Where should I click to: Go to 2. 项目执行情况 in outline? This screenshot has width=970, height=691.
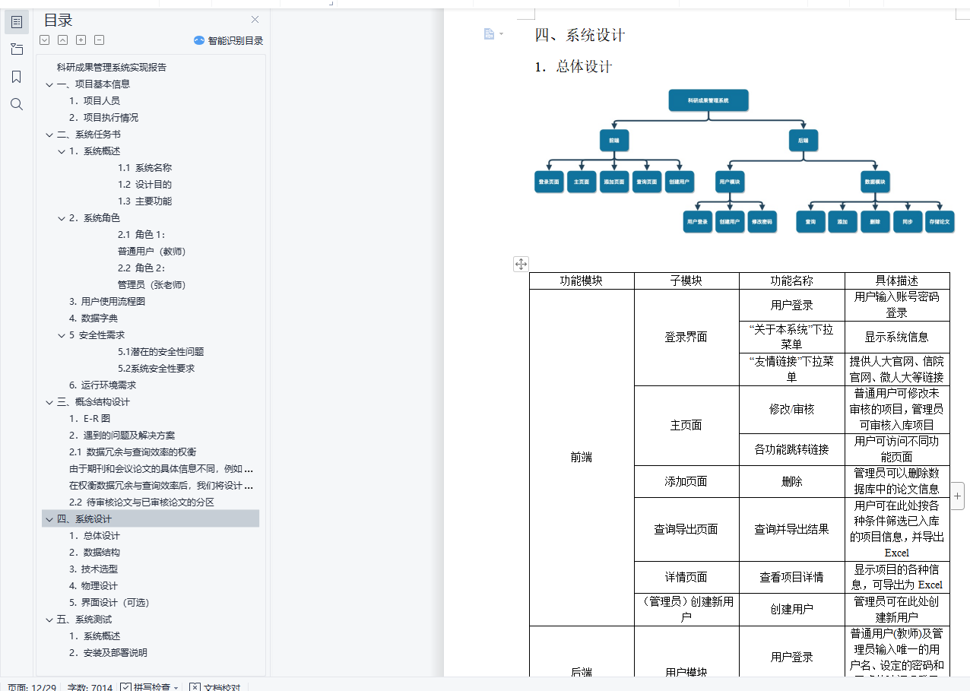click(x=103, y=117)
